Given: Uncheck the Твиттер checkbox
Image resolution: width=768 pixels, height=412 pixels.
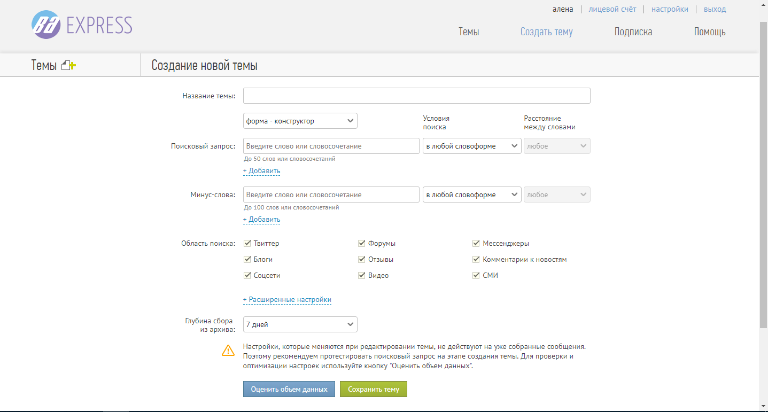Looking at the screenshot, I should (x=247, y=244).
